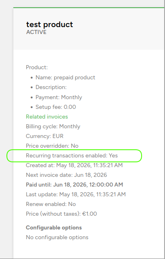Click the Payment: Monthly bullet item
Image resolution: width=165 pixels, height=259 pixels.
[58, 97]
